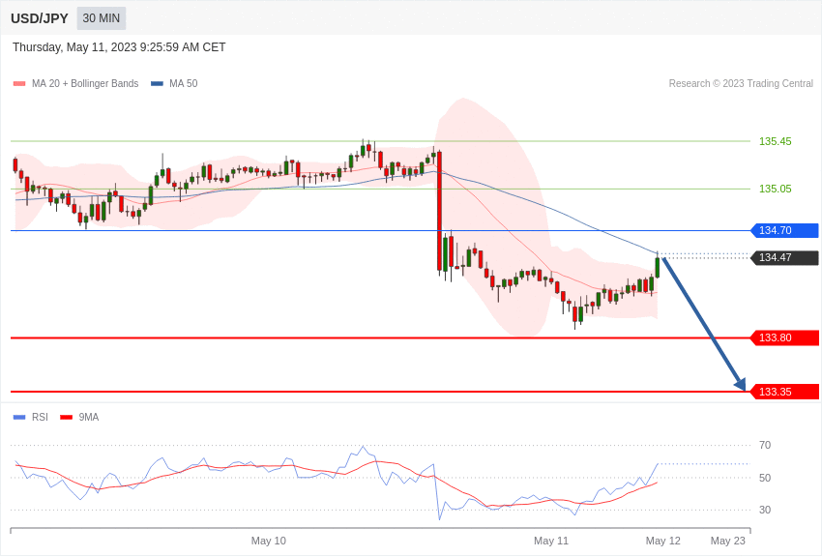
Task: Click the latest green candlestick near 134.47
Action: (658, 267)
